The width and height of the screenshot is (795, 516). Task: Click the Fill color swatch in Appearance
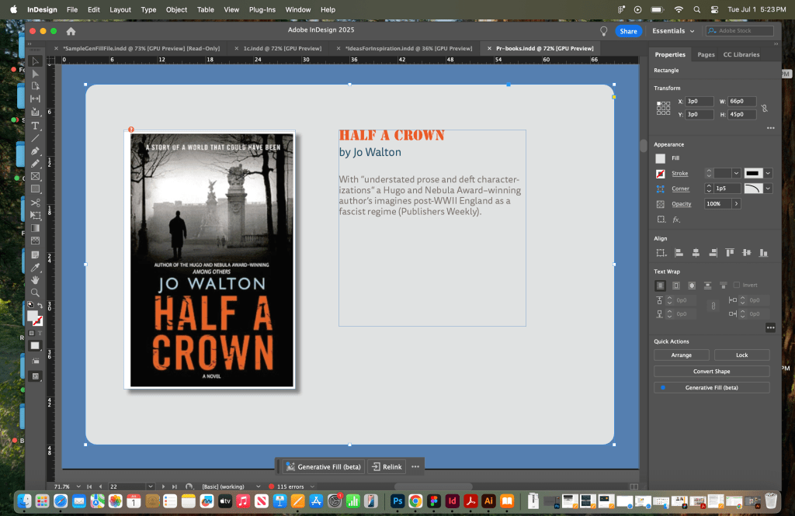coord(661,158)
